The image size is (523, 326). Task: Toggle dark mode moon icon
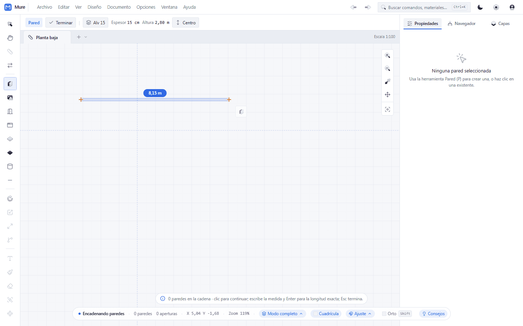[x=480, y=7]
